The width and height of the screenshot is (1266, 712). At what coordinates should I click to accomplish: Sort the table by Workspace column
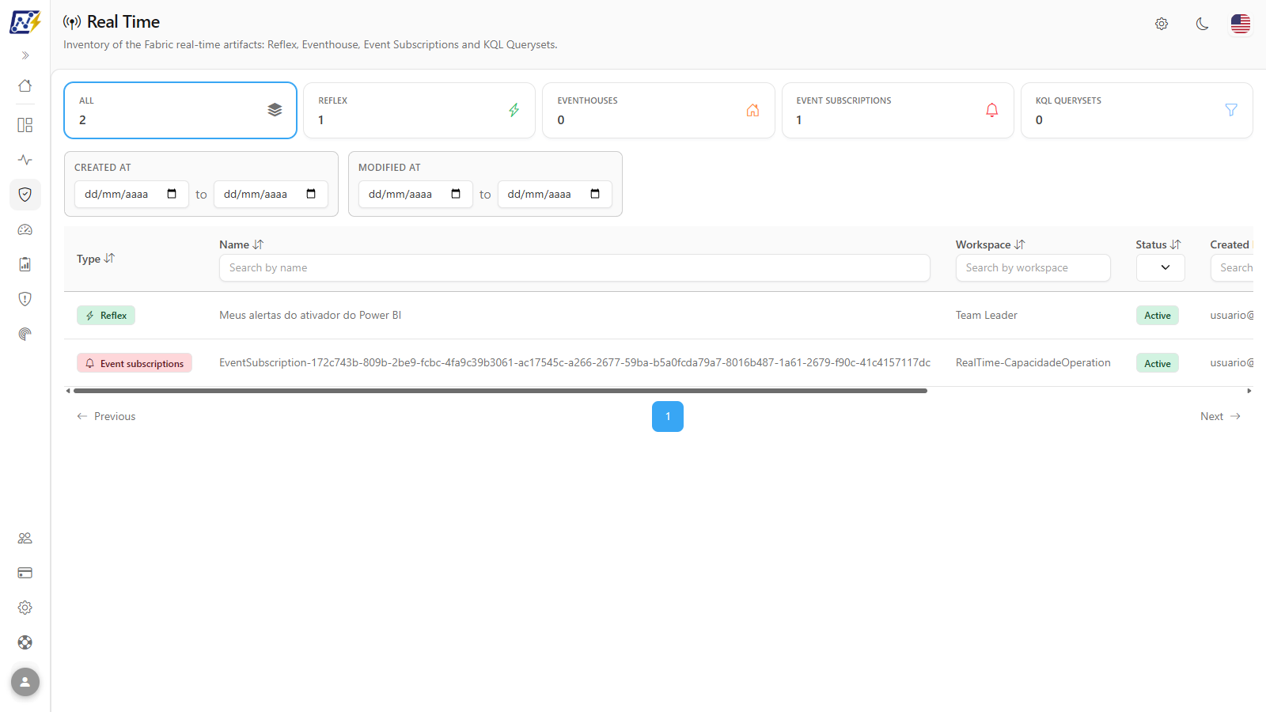click(x=990, y=244)
